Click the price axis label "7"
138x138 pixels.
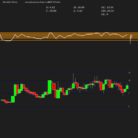pyautogui.click(x=129, y=94)
